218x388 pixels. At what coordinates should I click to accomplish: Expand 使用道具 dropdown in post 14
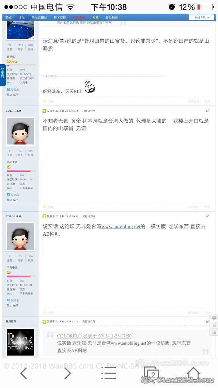click(194, 313)
